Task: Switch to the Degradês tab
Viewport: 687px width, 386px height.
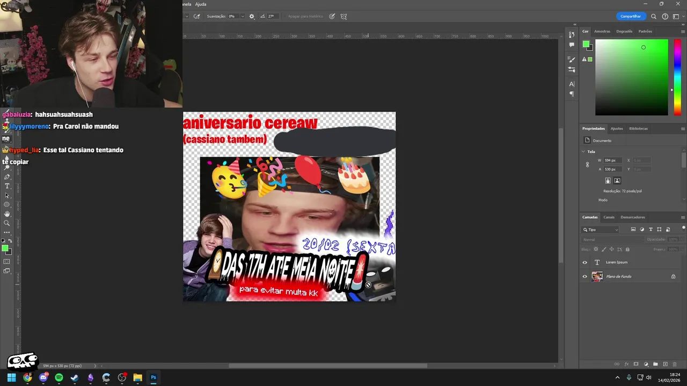Action: pyautogui.click(x=624, y=31)
